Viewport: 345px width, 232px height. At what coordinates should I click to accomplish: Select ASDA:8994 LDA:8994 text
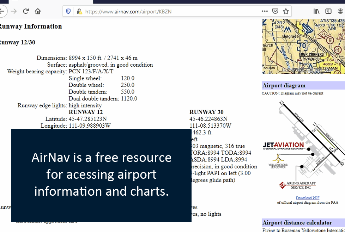219,160
